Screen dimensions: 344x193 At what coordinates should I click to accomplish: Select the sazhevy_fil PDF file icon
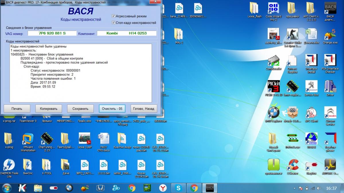pos(273,36)
